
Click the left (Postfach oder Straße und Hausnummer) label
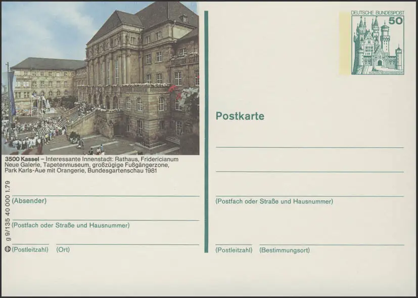pyautogui.click(x=71, y=225)
